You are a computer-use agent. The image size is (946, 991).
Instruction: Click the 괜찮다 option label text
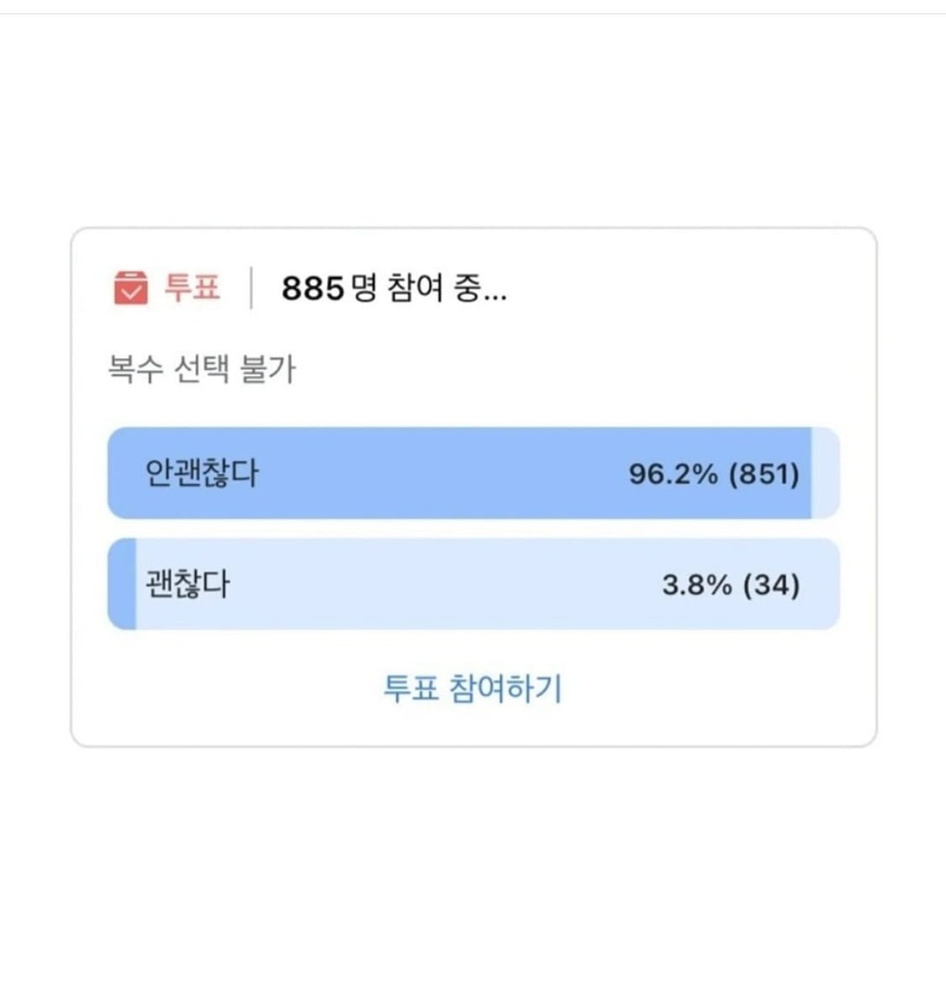click(177, 583)
